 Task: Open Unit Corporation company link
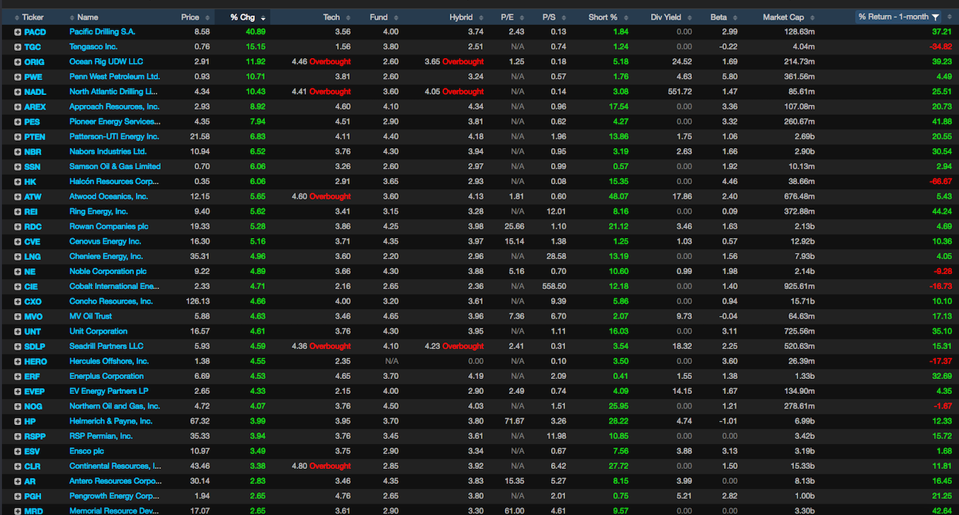[x=98, y=332]
